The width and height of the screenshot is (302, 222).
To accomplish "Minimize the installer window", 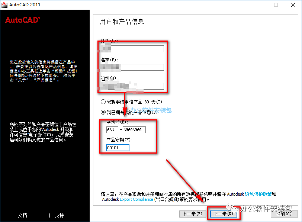I will click(259, 5).
